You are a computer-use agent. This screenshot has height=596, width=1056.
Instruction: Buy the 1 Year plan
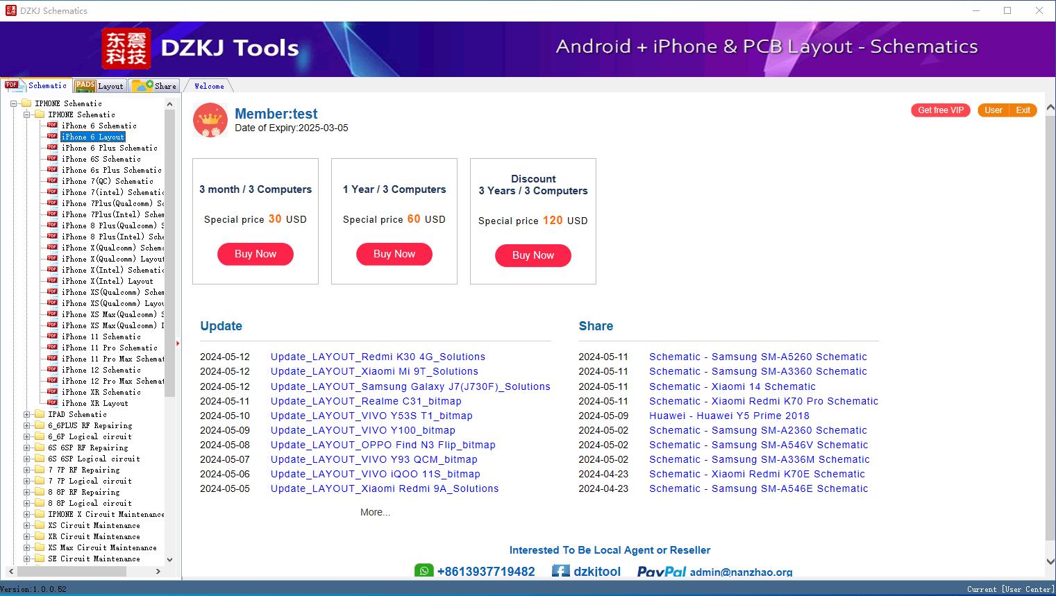pyautogui.click(x=394, y=254)
